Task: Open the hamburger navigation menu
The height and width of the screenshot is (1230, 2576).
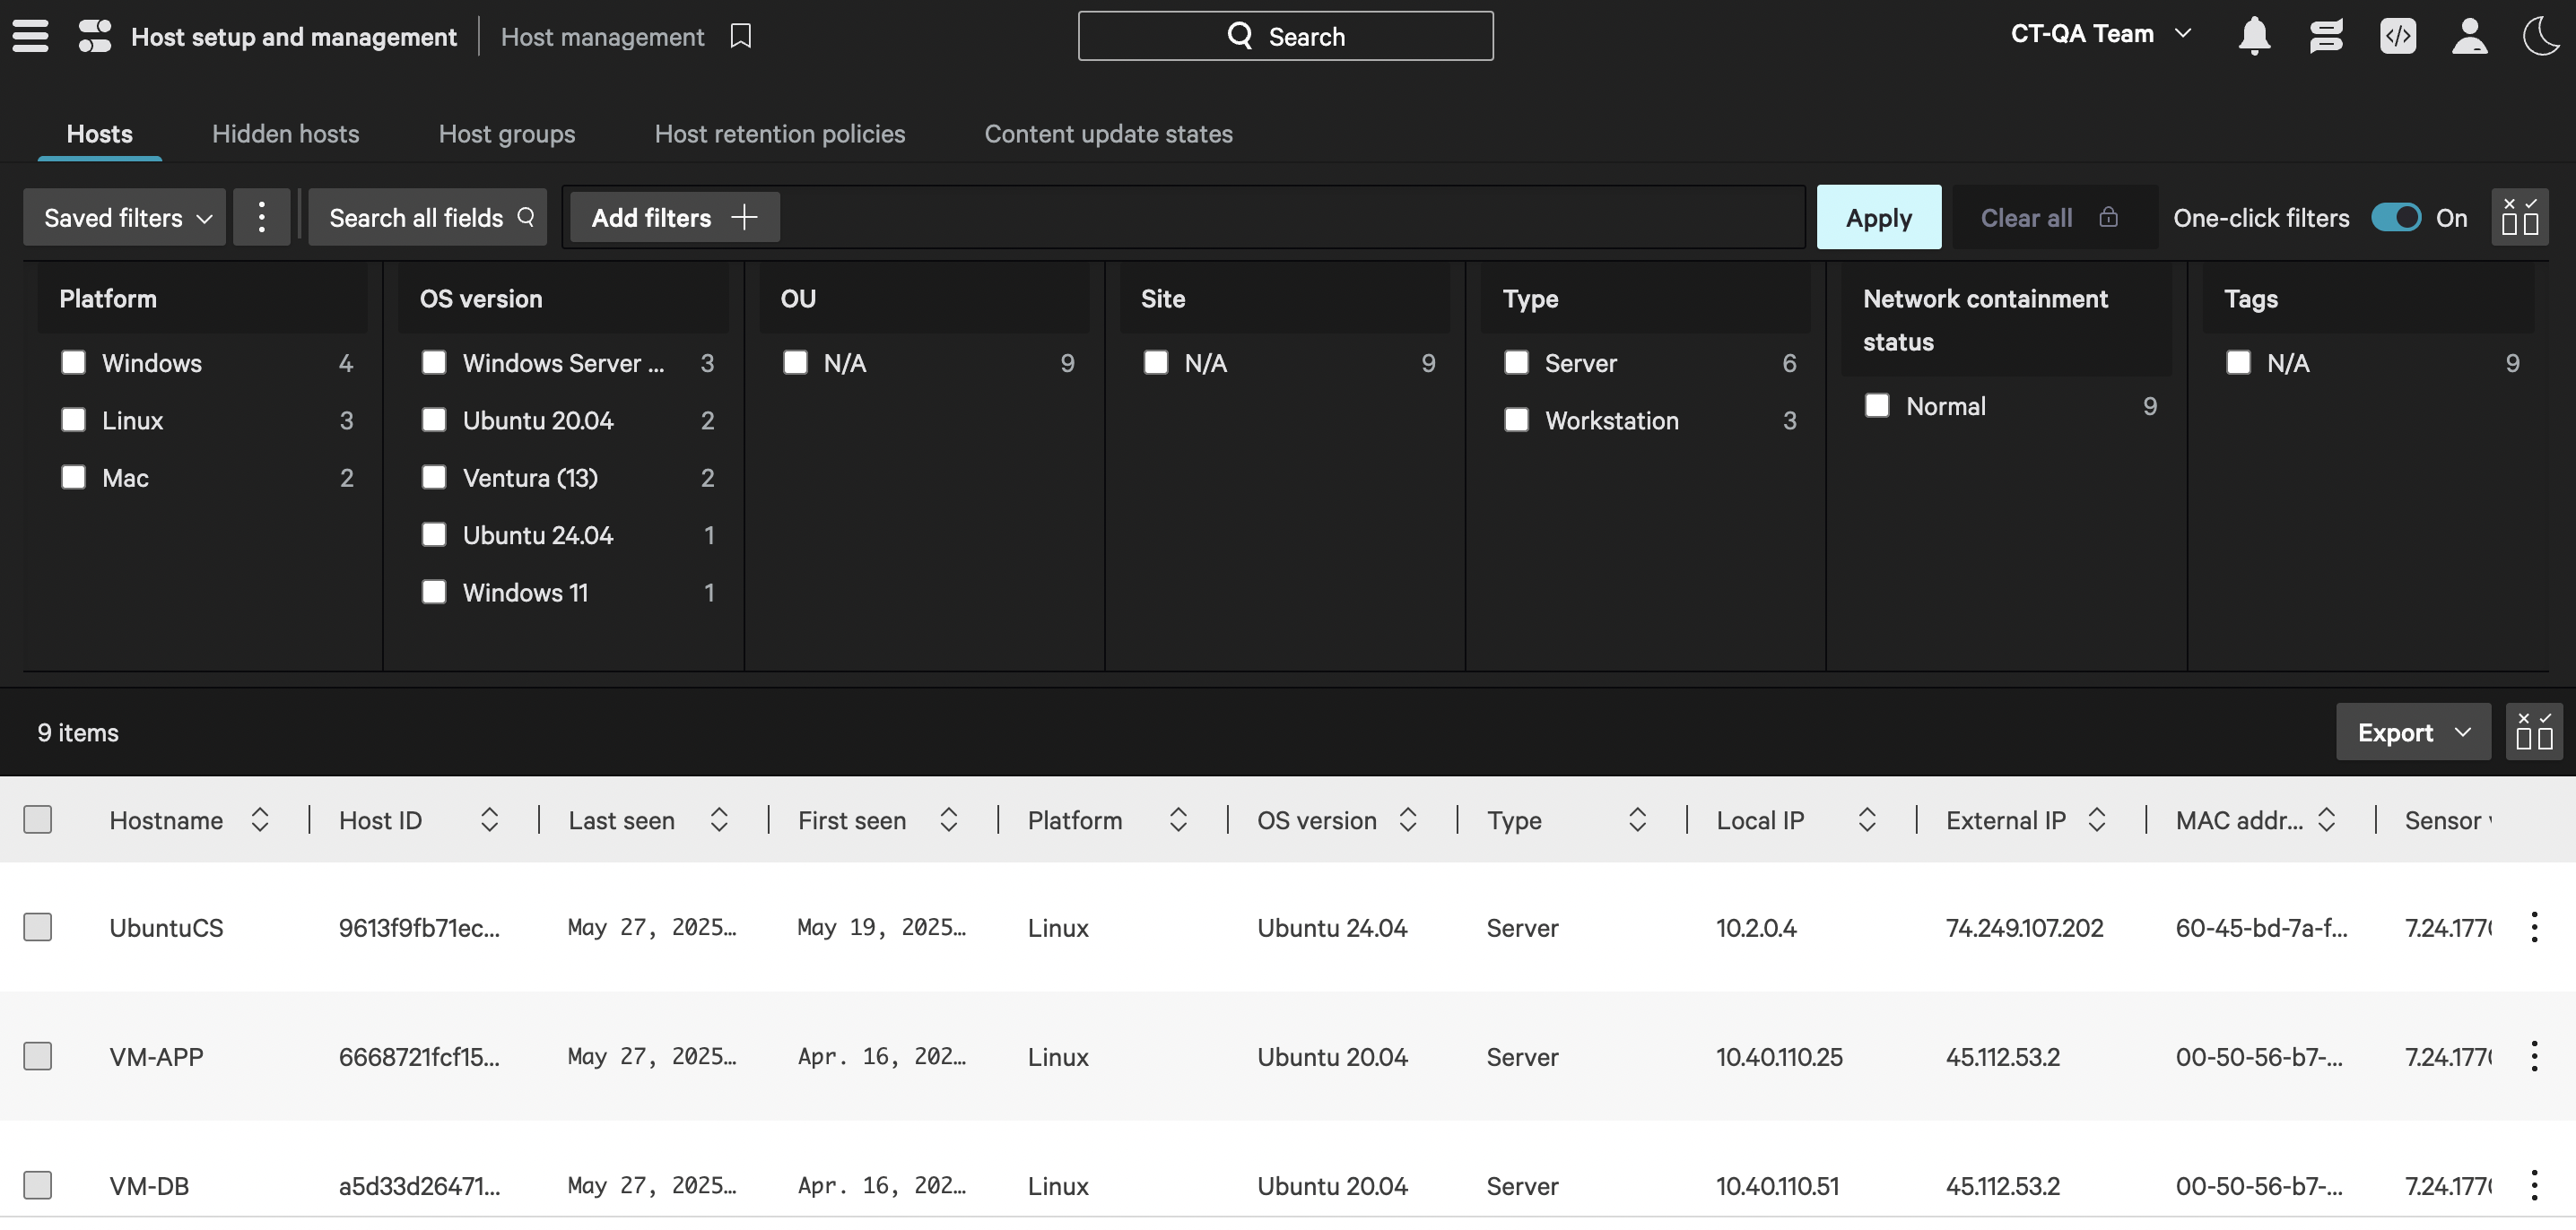Action: (30, 36)
